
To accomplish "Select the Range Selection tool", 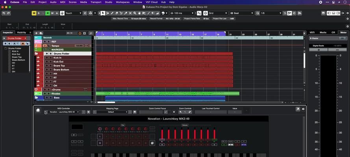I will 107,13.
